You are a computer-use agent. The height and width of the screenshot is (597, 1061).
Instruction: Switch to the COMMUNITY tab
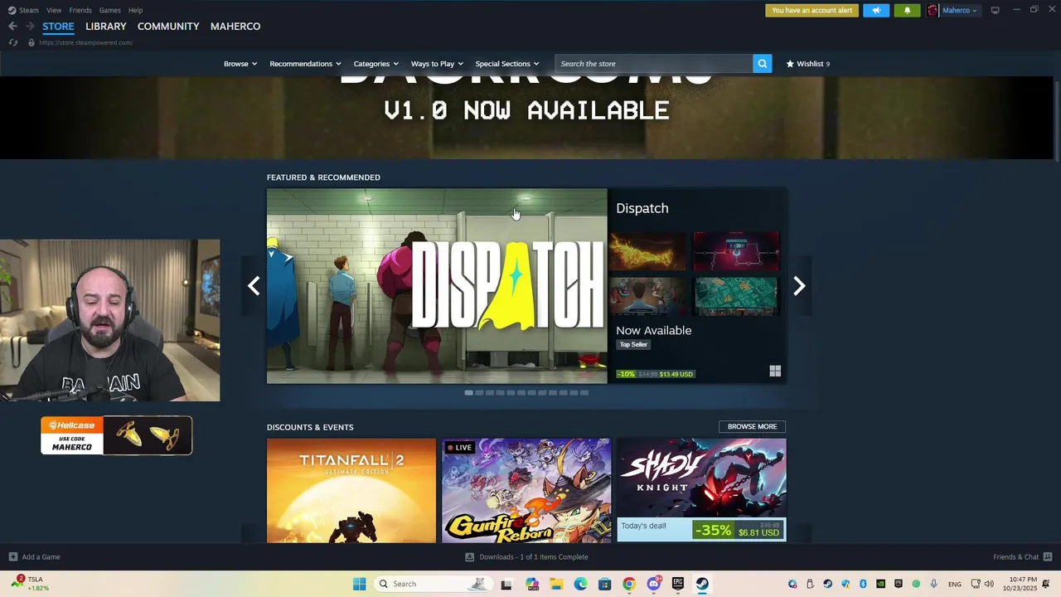click(x=168, y=27)
